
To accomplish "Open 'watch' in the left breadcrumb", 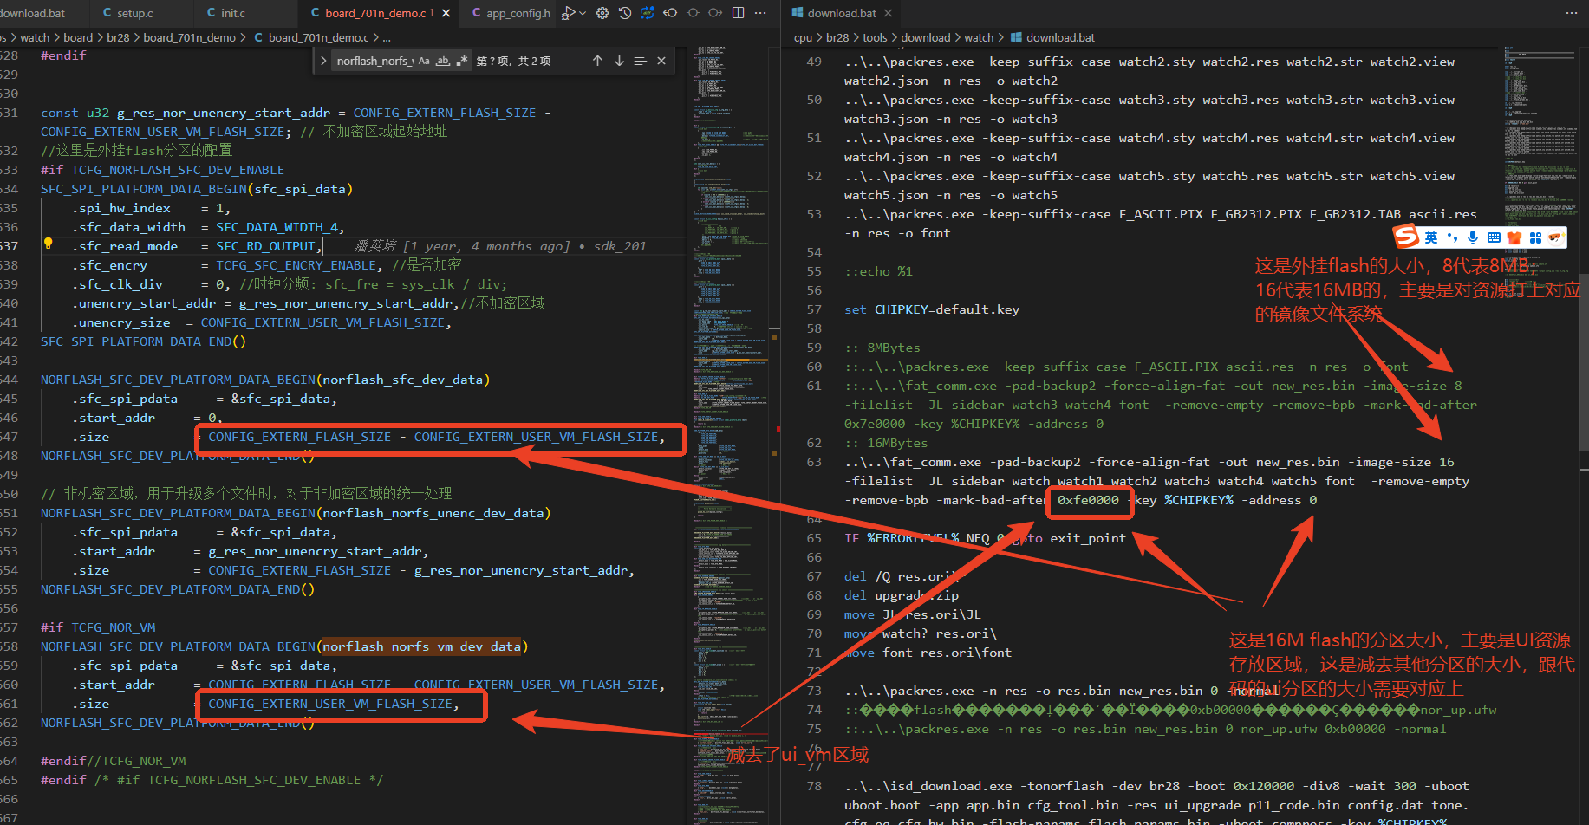I will 35,37.
